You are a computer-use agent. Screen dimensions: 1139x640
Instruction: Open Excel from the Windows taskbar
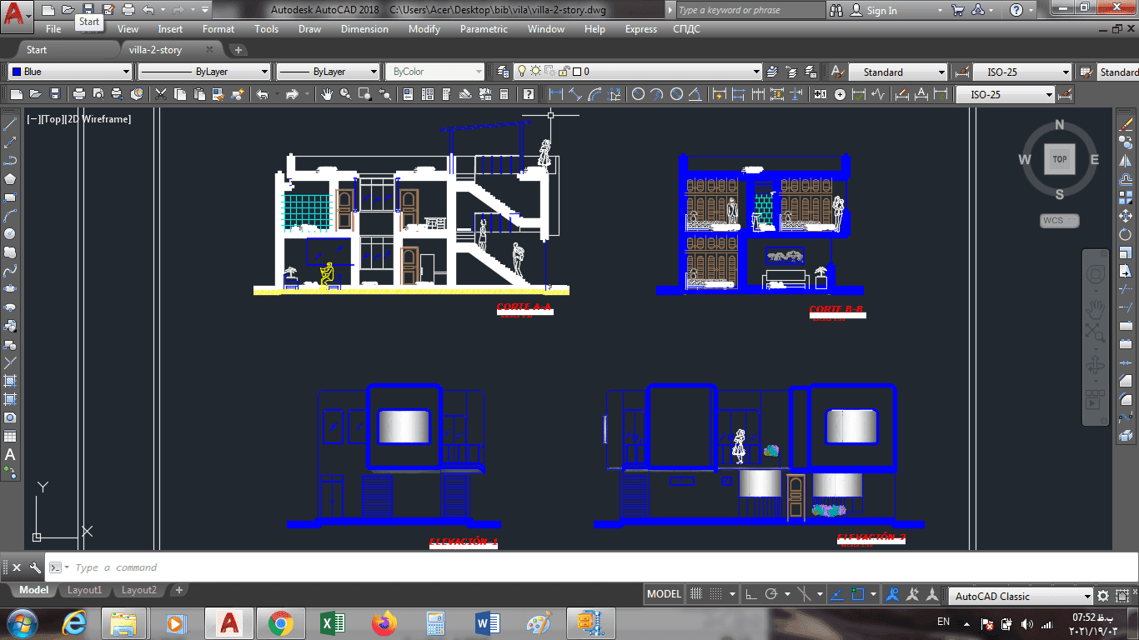(332, 622)
